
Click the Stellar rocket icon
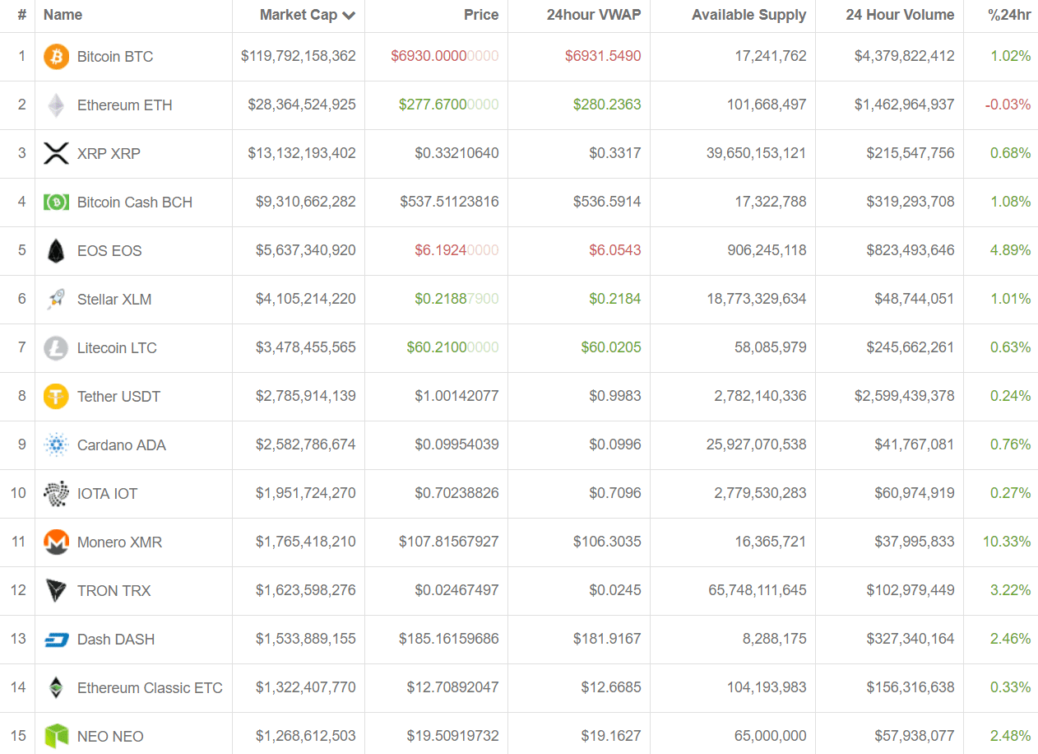tap(56, 300)
